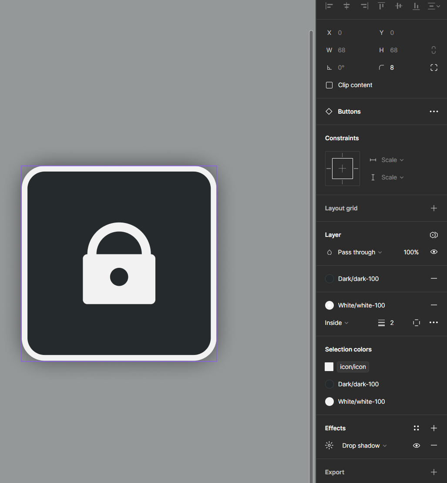Screen dimensions: 447x483
Task: Add a new effect
Action: (x=434, y=428)
